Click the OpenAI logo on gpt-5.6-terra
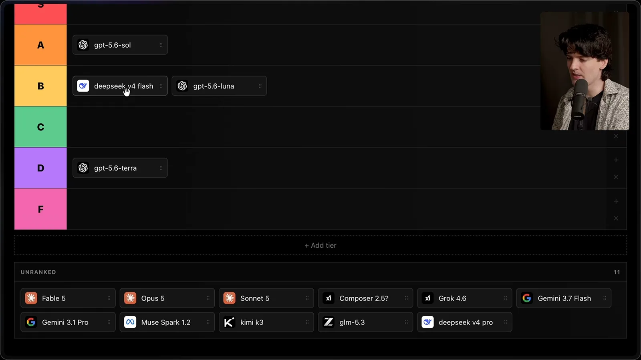The width and height of the screenshot is (641, 360). [x=83, y=168]
